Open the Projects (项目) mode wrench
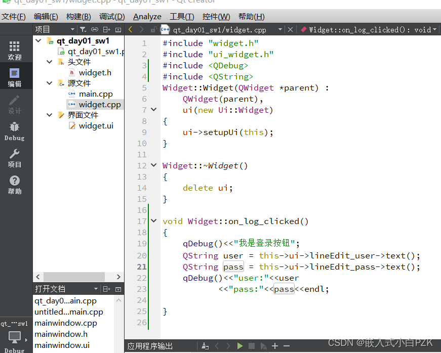Image resolution: width=441 pixels, height=353 pixels. tap(14, 158)
